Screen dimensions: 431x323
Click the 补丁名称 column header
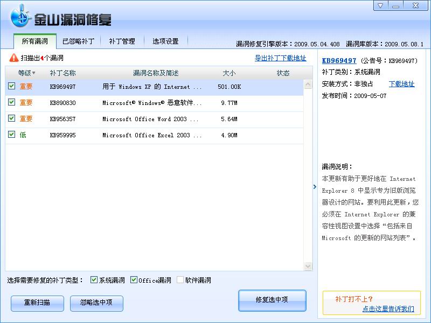coord(62,73)
